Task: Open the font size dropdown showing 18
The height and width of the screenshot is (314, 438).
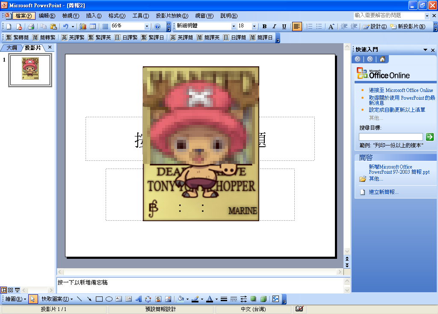Action: 254,27
